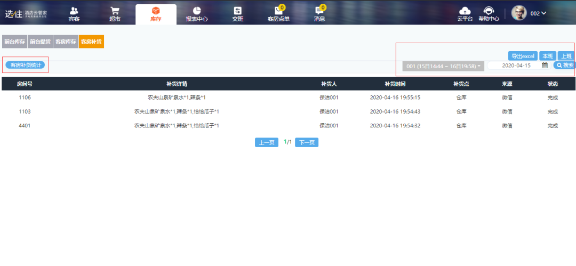The height and width of the screenshot is (266, 576).
Task: Click the 房间号 column header
Action: point(25,84)
